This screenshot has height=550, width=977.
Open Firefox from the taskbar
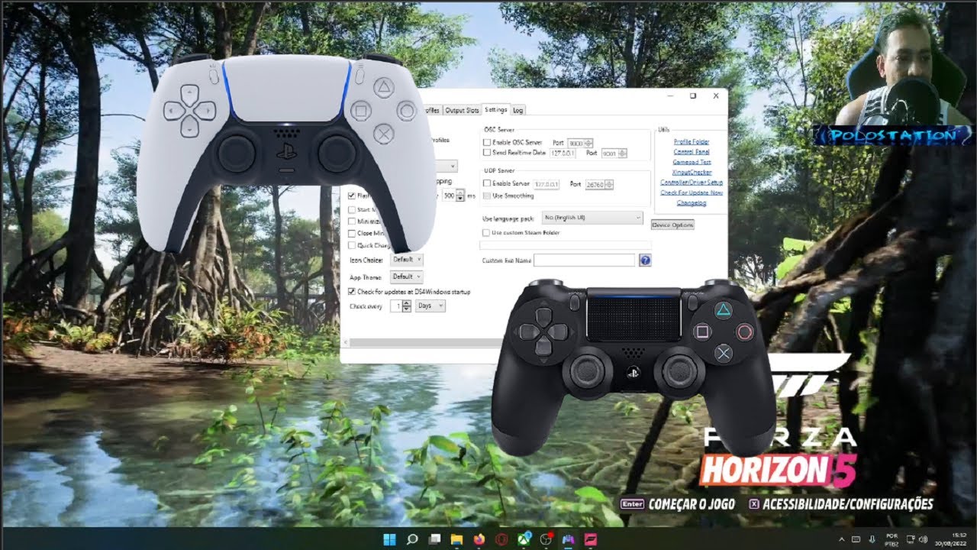(x=479, y=539)
